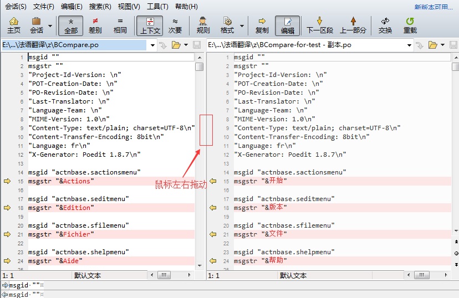
Task: Click the 会话 briefcase toolbar icon
Action: (x=36, y=25)
